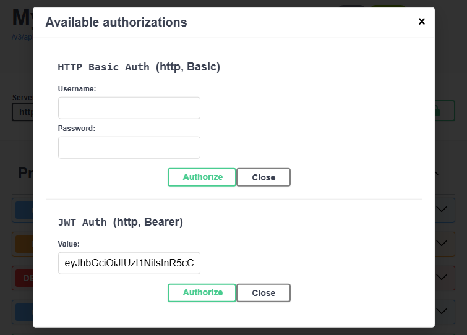Authorize the HTTP Basic Auth scheme
Screen dimensions: 467x335
point(202,177)
